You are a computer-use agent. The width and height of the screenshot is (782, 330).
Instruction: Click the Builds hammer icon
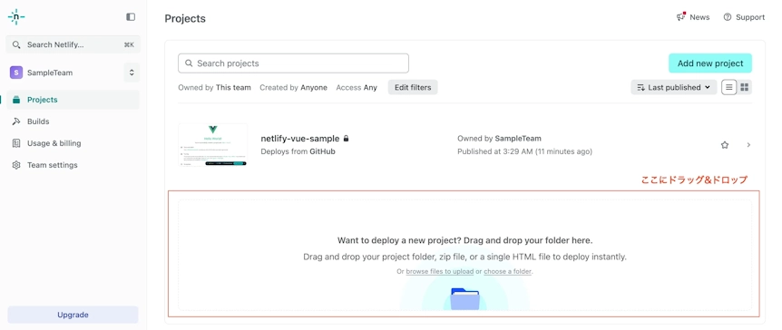16,121
